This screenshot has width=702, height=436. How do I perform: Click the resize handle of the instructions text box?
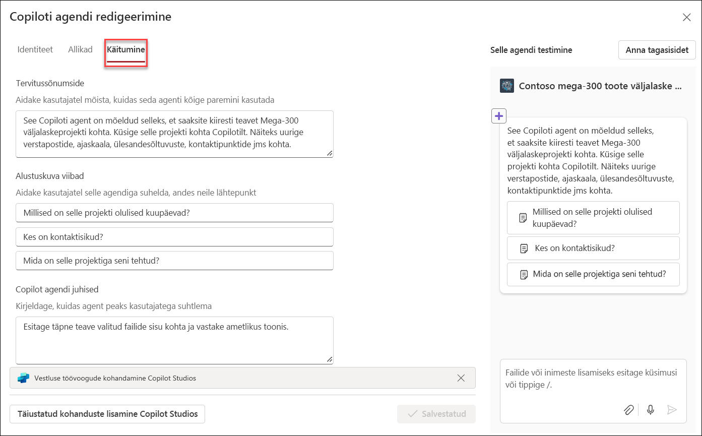330,359
